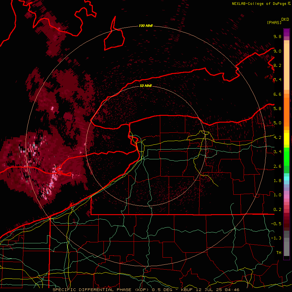This screenshot has width=292, height=292.
Task: Click the NEXLAB-College of DuPage label
Action: coord(259,4)
